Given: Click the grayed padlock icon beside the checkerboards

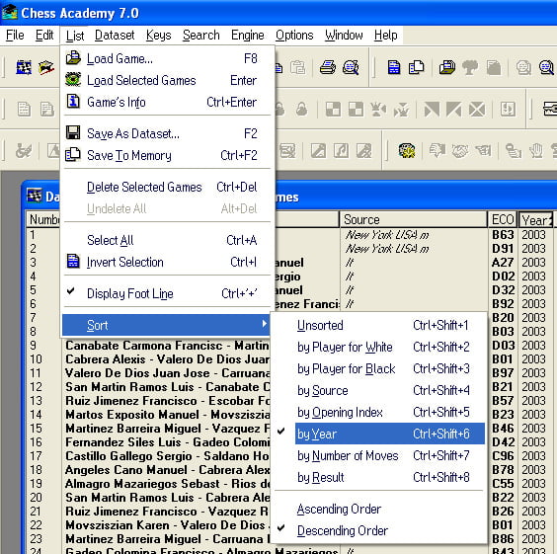Looking at the screenshot, I should coord(301,109).
